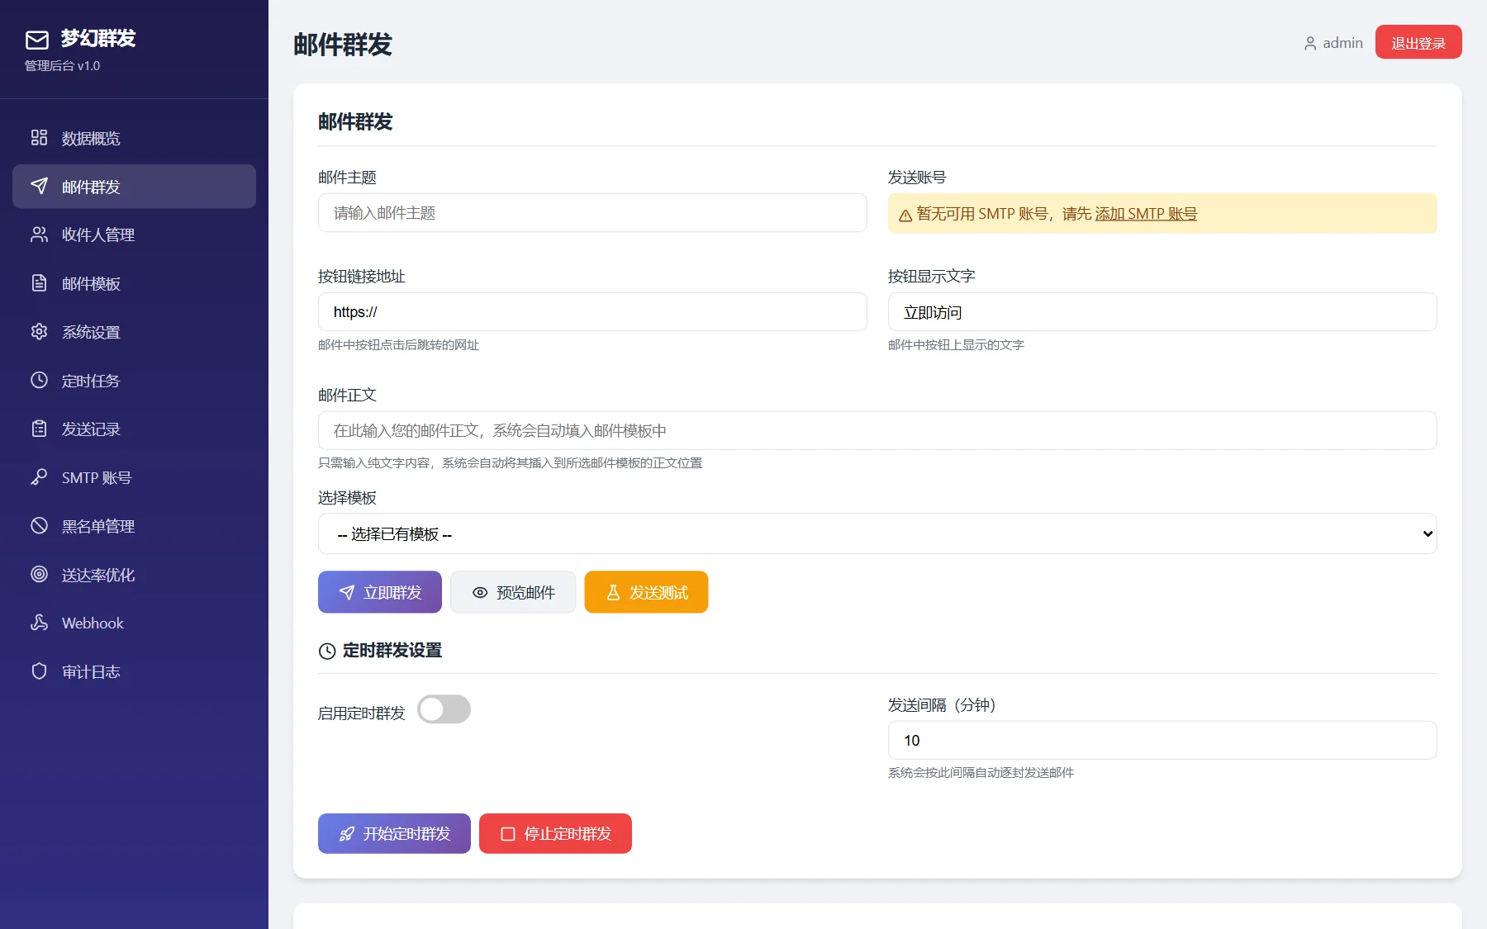Click the 预览邮件 button
The width and height of the screenshot is (1487, 929).
[513, 592]
